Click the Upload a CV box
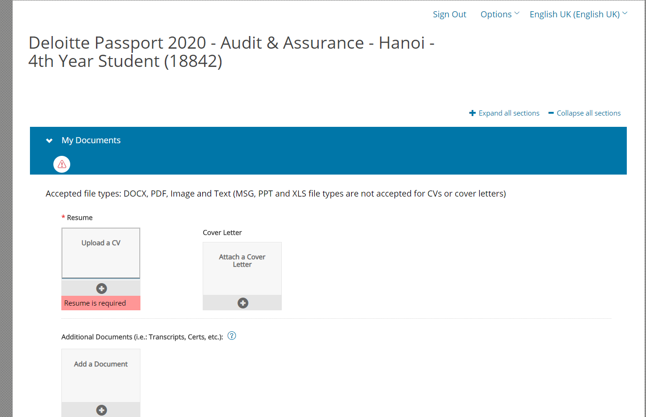This screenshot has height=417, width=646. pyautogui.click(x=101, y=253)
